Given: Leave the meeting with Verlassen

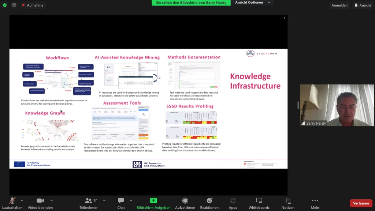Looking at the screenshot, I should (361, 203).
